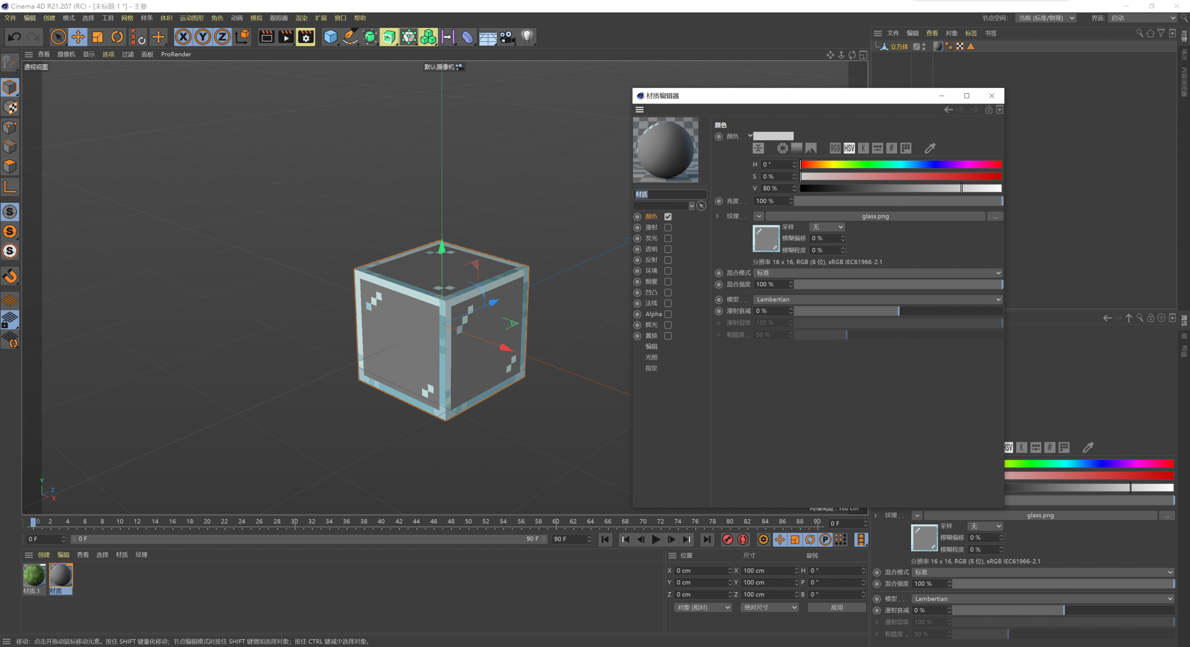The height and width of the screenshot is (647, 1190).
Task: Open Edit Render Settings clapperboard gear icon
Action: click(306, 37)
